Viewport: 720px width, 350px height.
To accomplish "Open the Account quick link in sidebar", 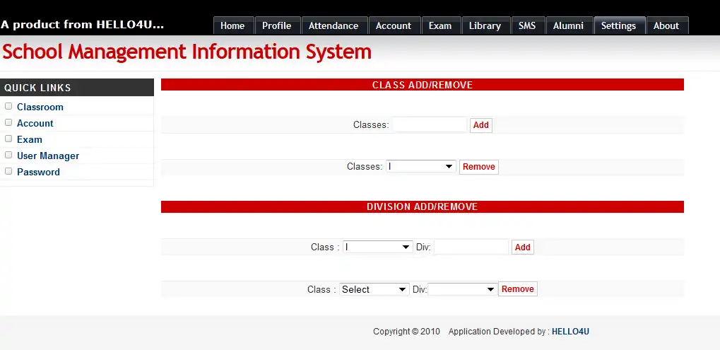I will tap(35, 123).
